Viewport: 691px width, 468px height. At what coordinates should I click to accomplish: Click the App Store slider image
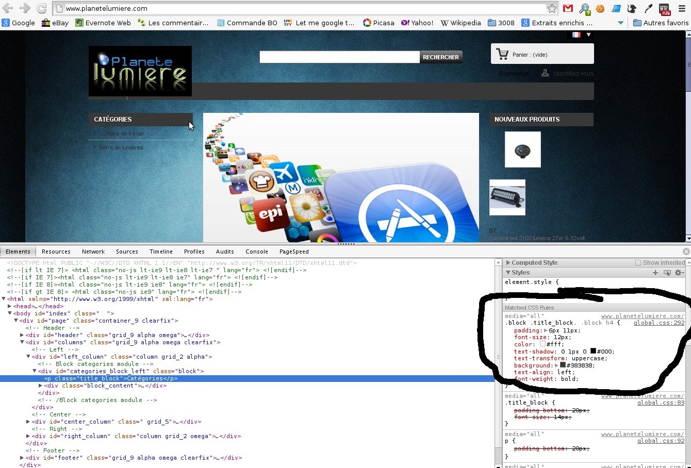point(341,177)
